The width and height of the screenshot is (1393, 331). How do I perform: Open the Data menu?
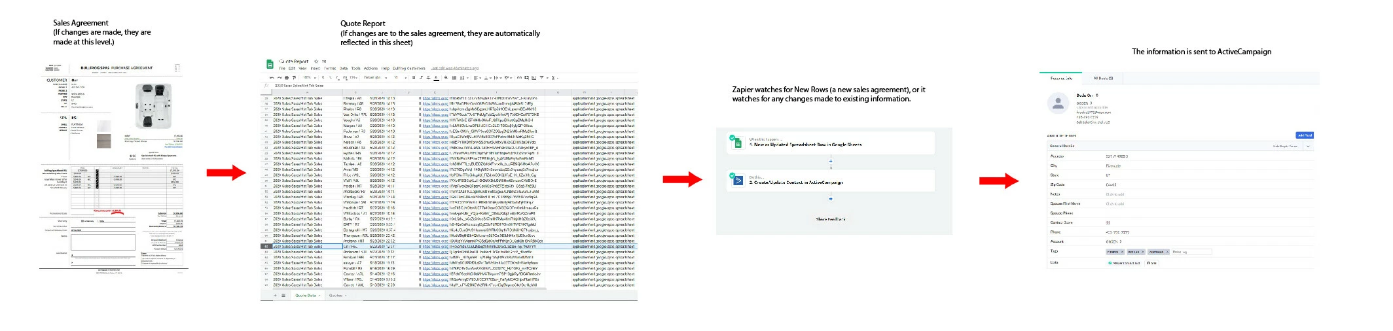click(x=344, y=68)
